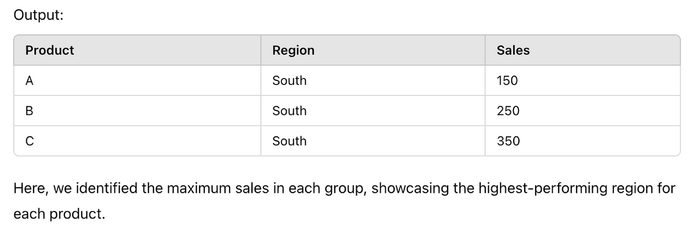696x244 pixels.
Task: Select the sales value 150
Action: (582, 81)
